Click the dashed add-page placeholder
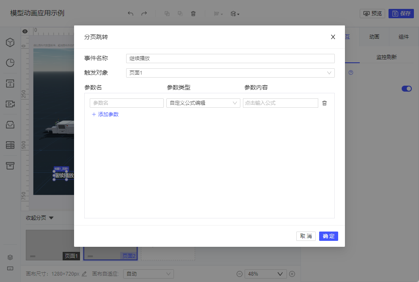This screenshot has width=419, height=282. click(x=168, y=253)
